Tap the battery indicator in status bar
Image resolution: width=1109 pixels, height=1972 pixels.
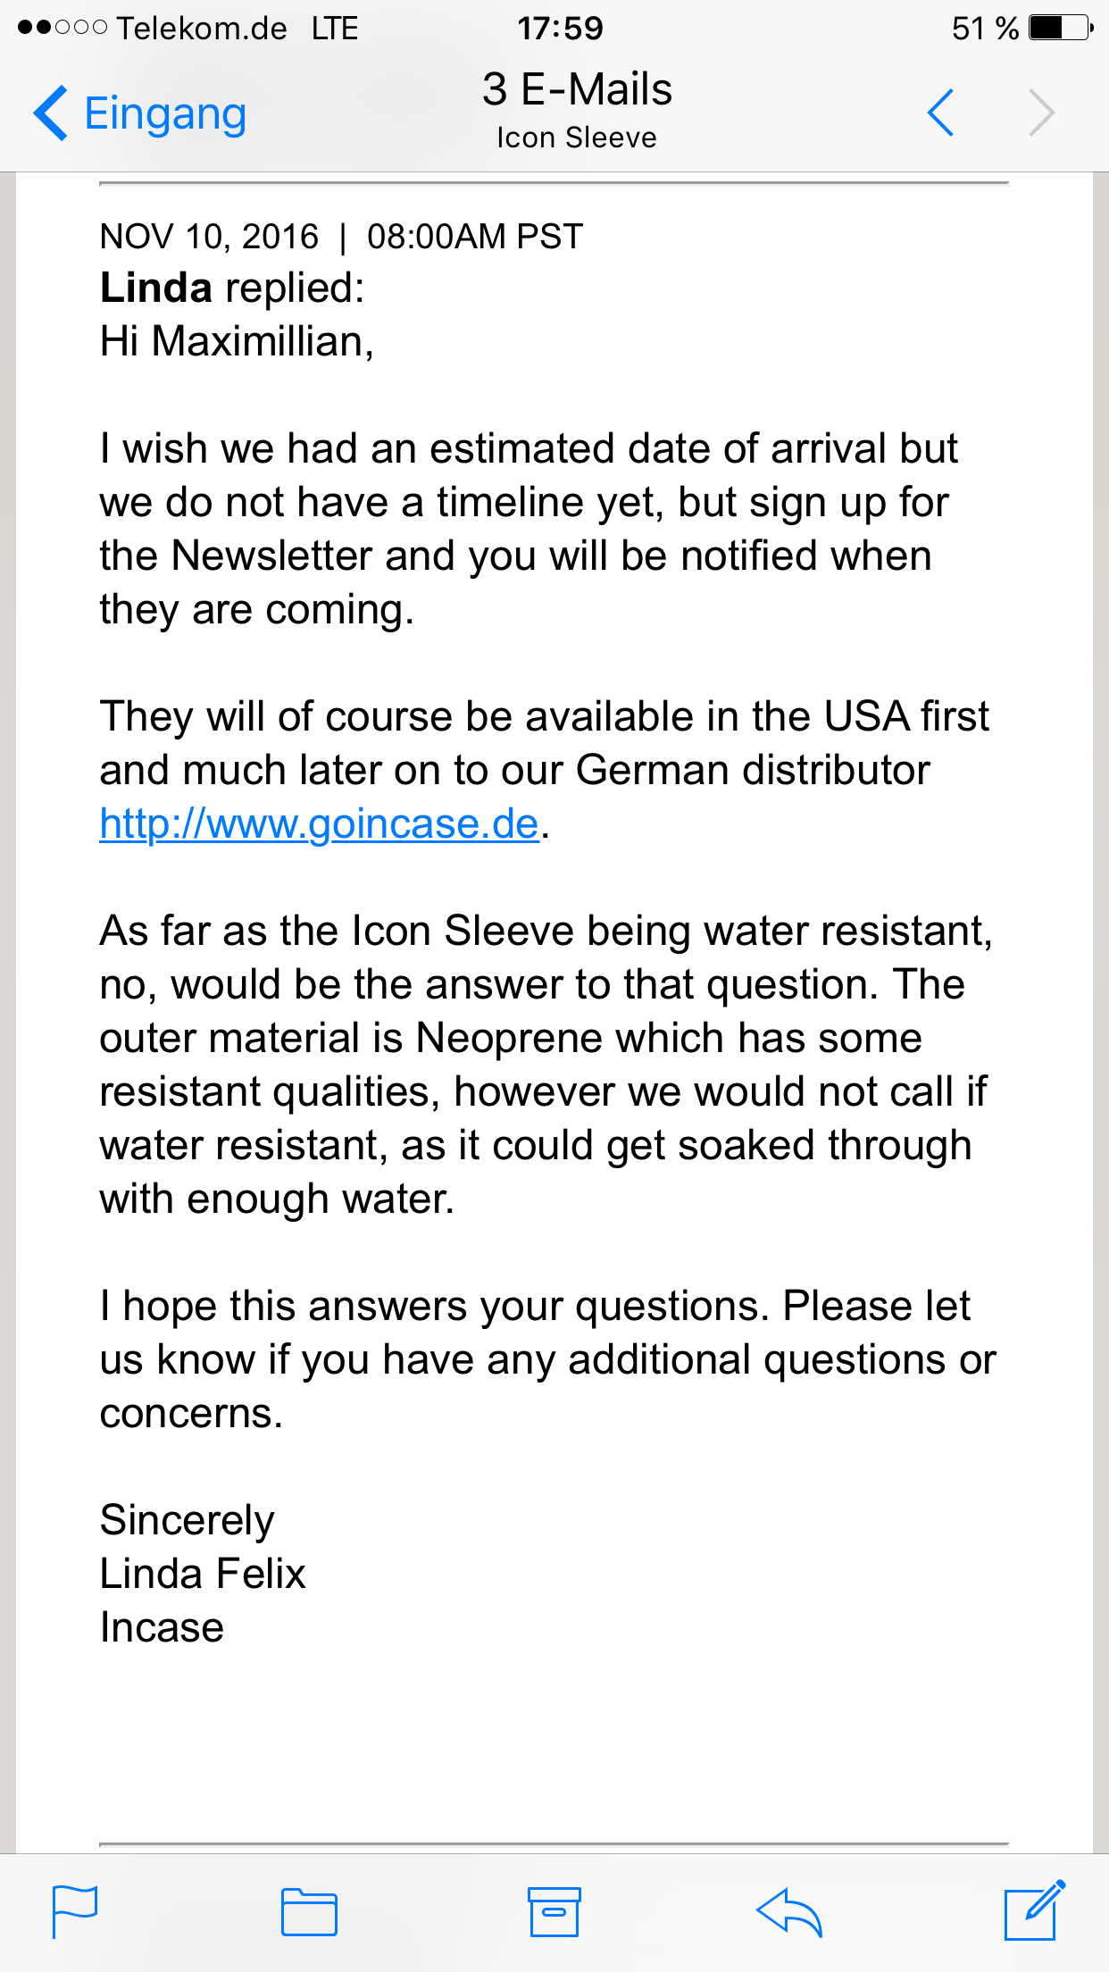tap(1061, 28)
